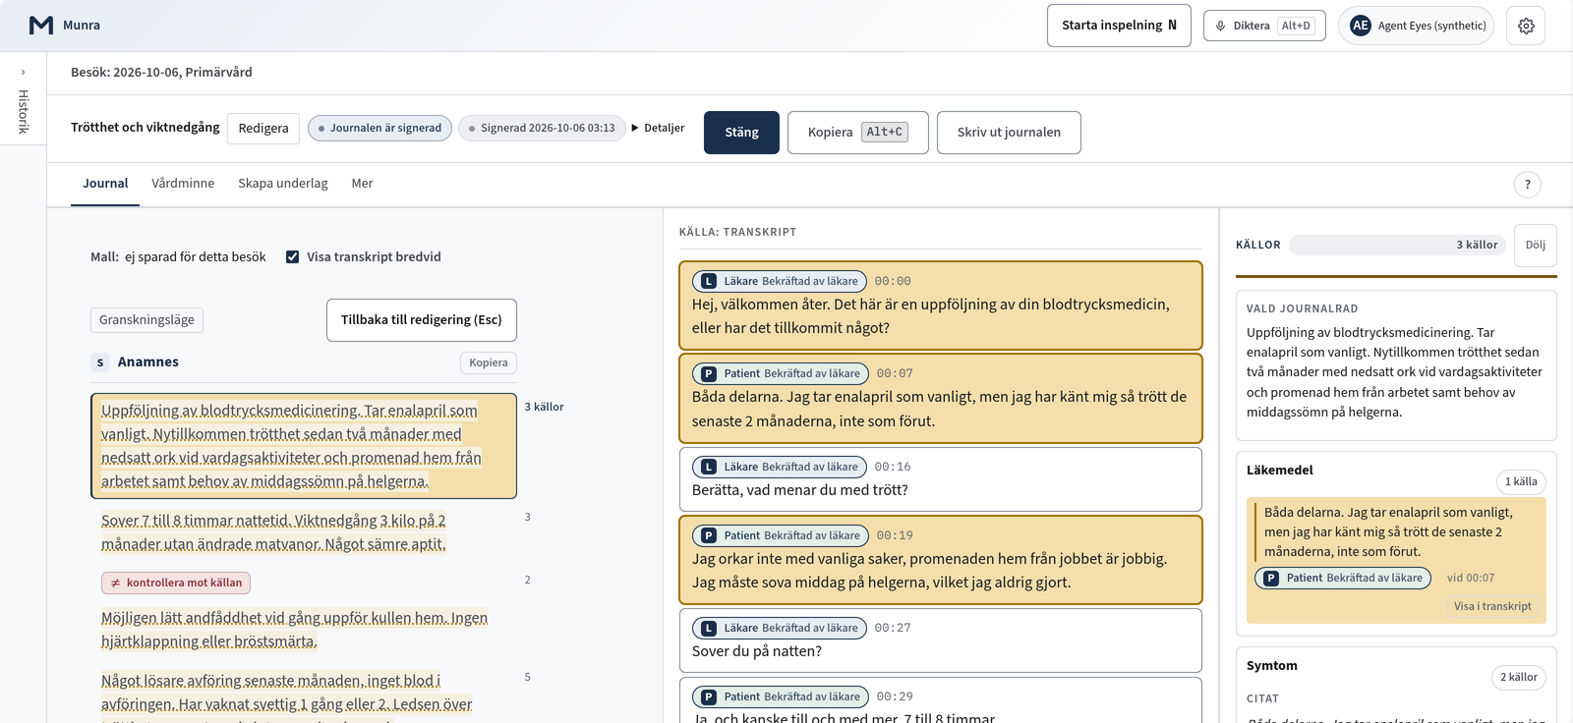1573x723 pixels.
Task: Hide sources panel with Dölj
Action: click(x=1536, y=246)
